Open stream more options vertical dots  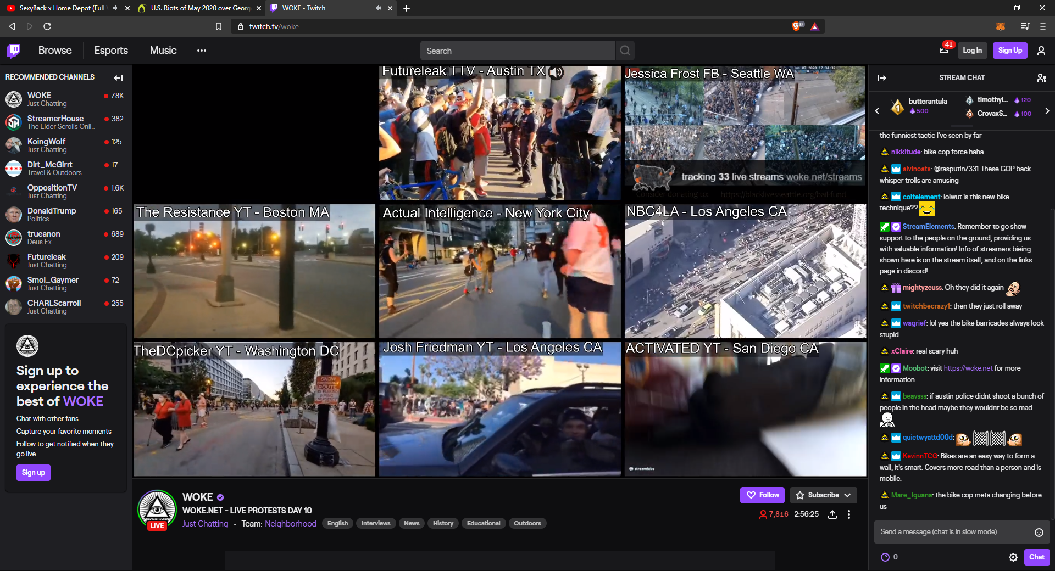[849, 514]
